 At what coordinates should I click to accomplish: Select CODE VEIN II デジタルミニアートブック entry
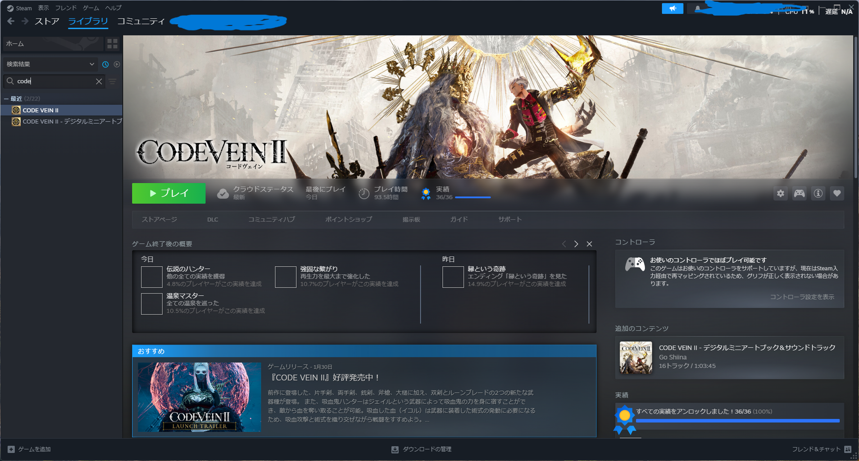(x=61, y=122)
